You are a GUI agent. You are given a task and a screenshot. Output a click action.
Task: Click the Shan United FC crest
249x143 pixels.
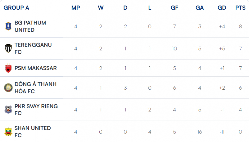click(8, 132)
